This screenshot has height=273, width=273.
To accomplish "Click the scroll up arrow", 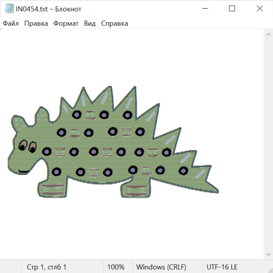I will click(x=268, y=35).
